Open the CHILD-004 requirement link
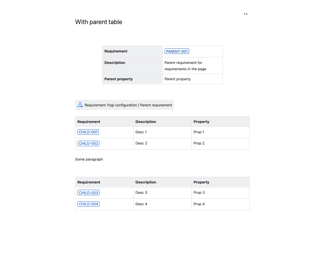The height and width of the screenshot is (254, 309). 89,204
